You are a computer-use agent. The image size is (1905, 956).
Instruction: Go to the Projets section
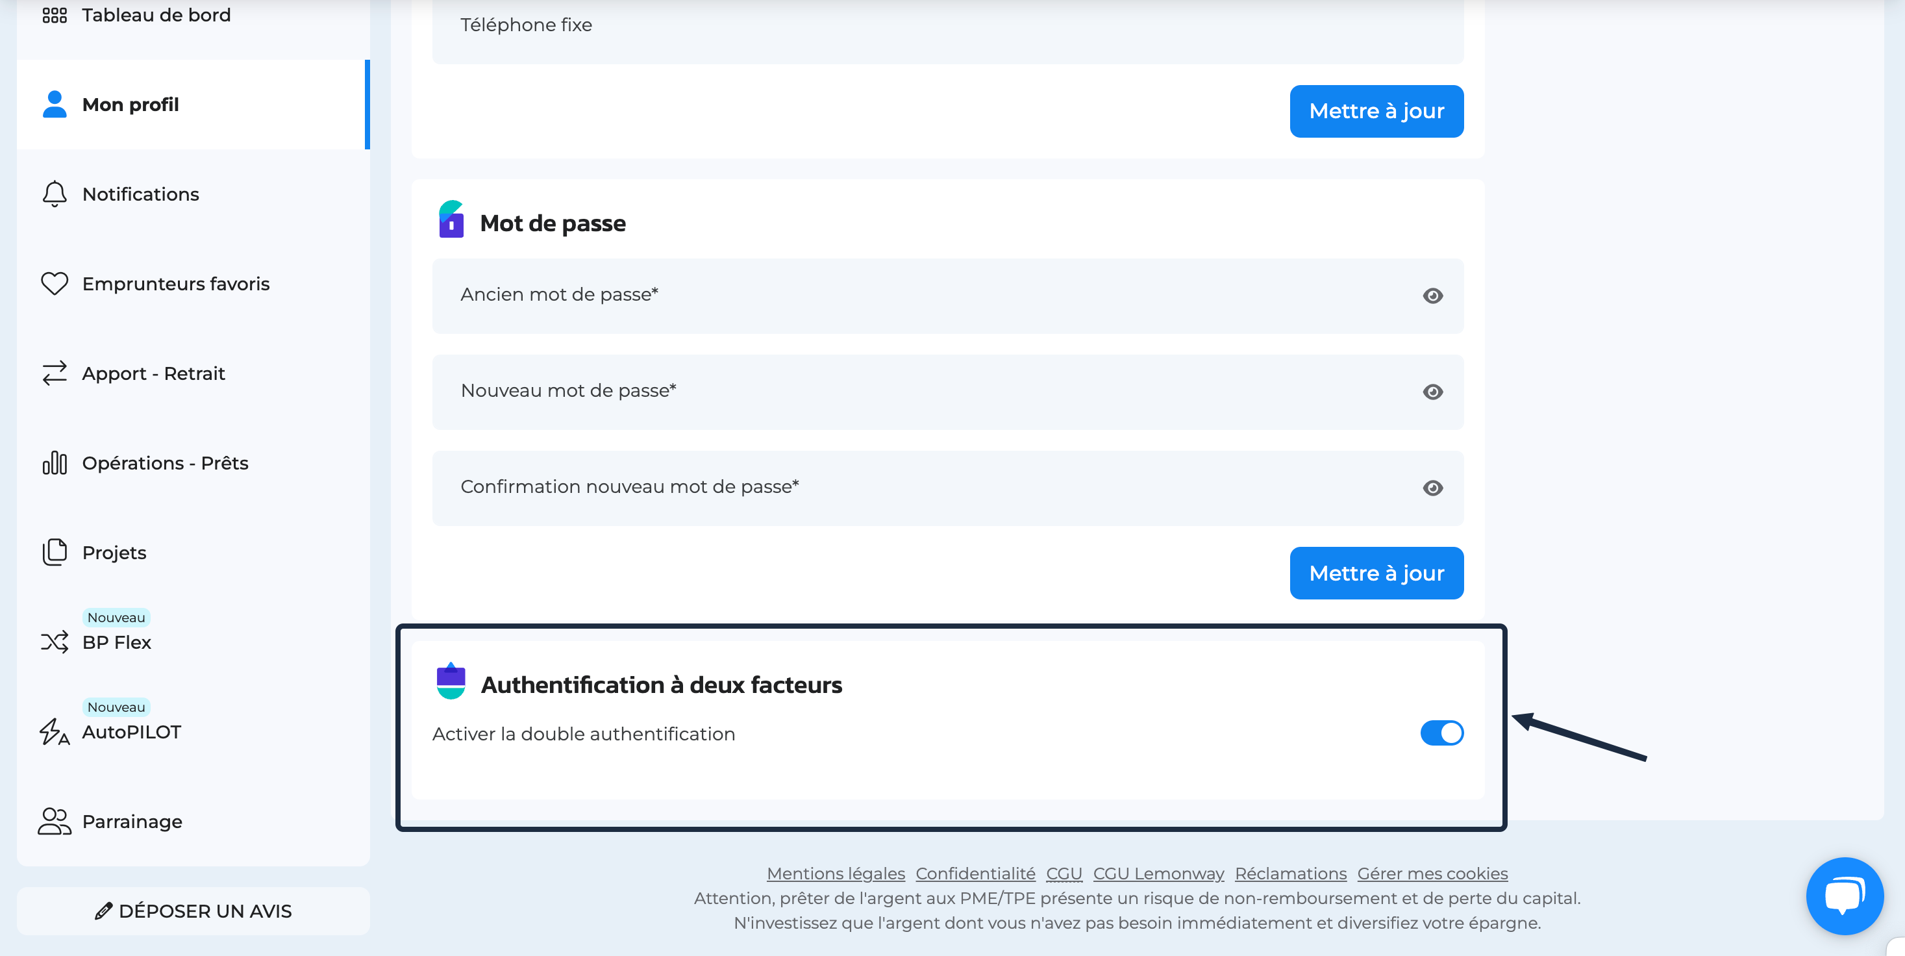(193, 552)
